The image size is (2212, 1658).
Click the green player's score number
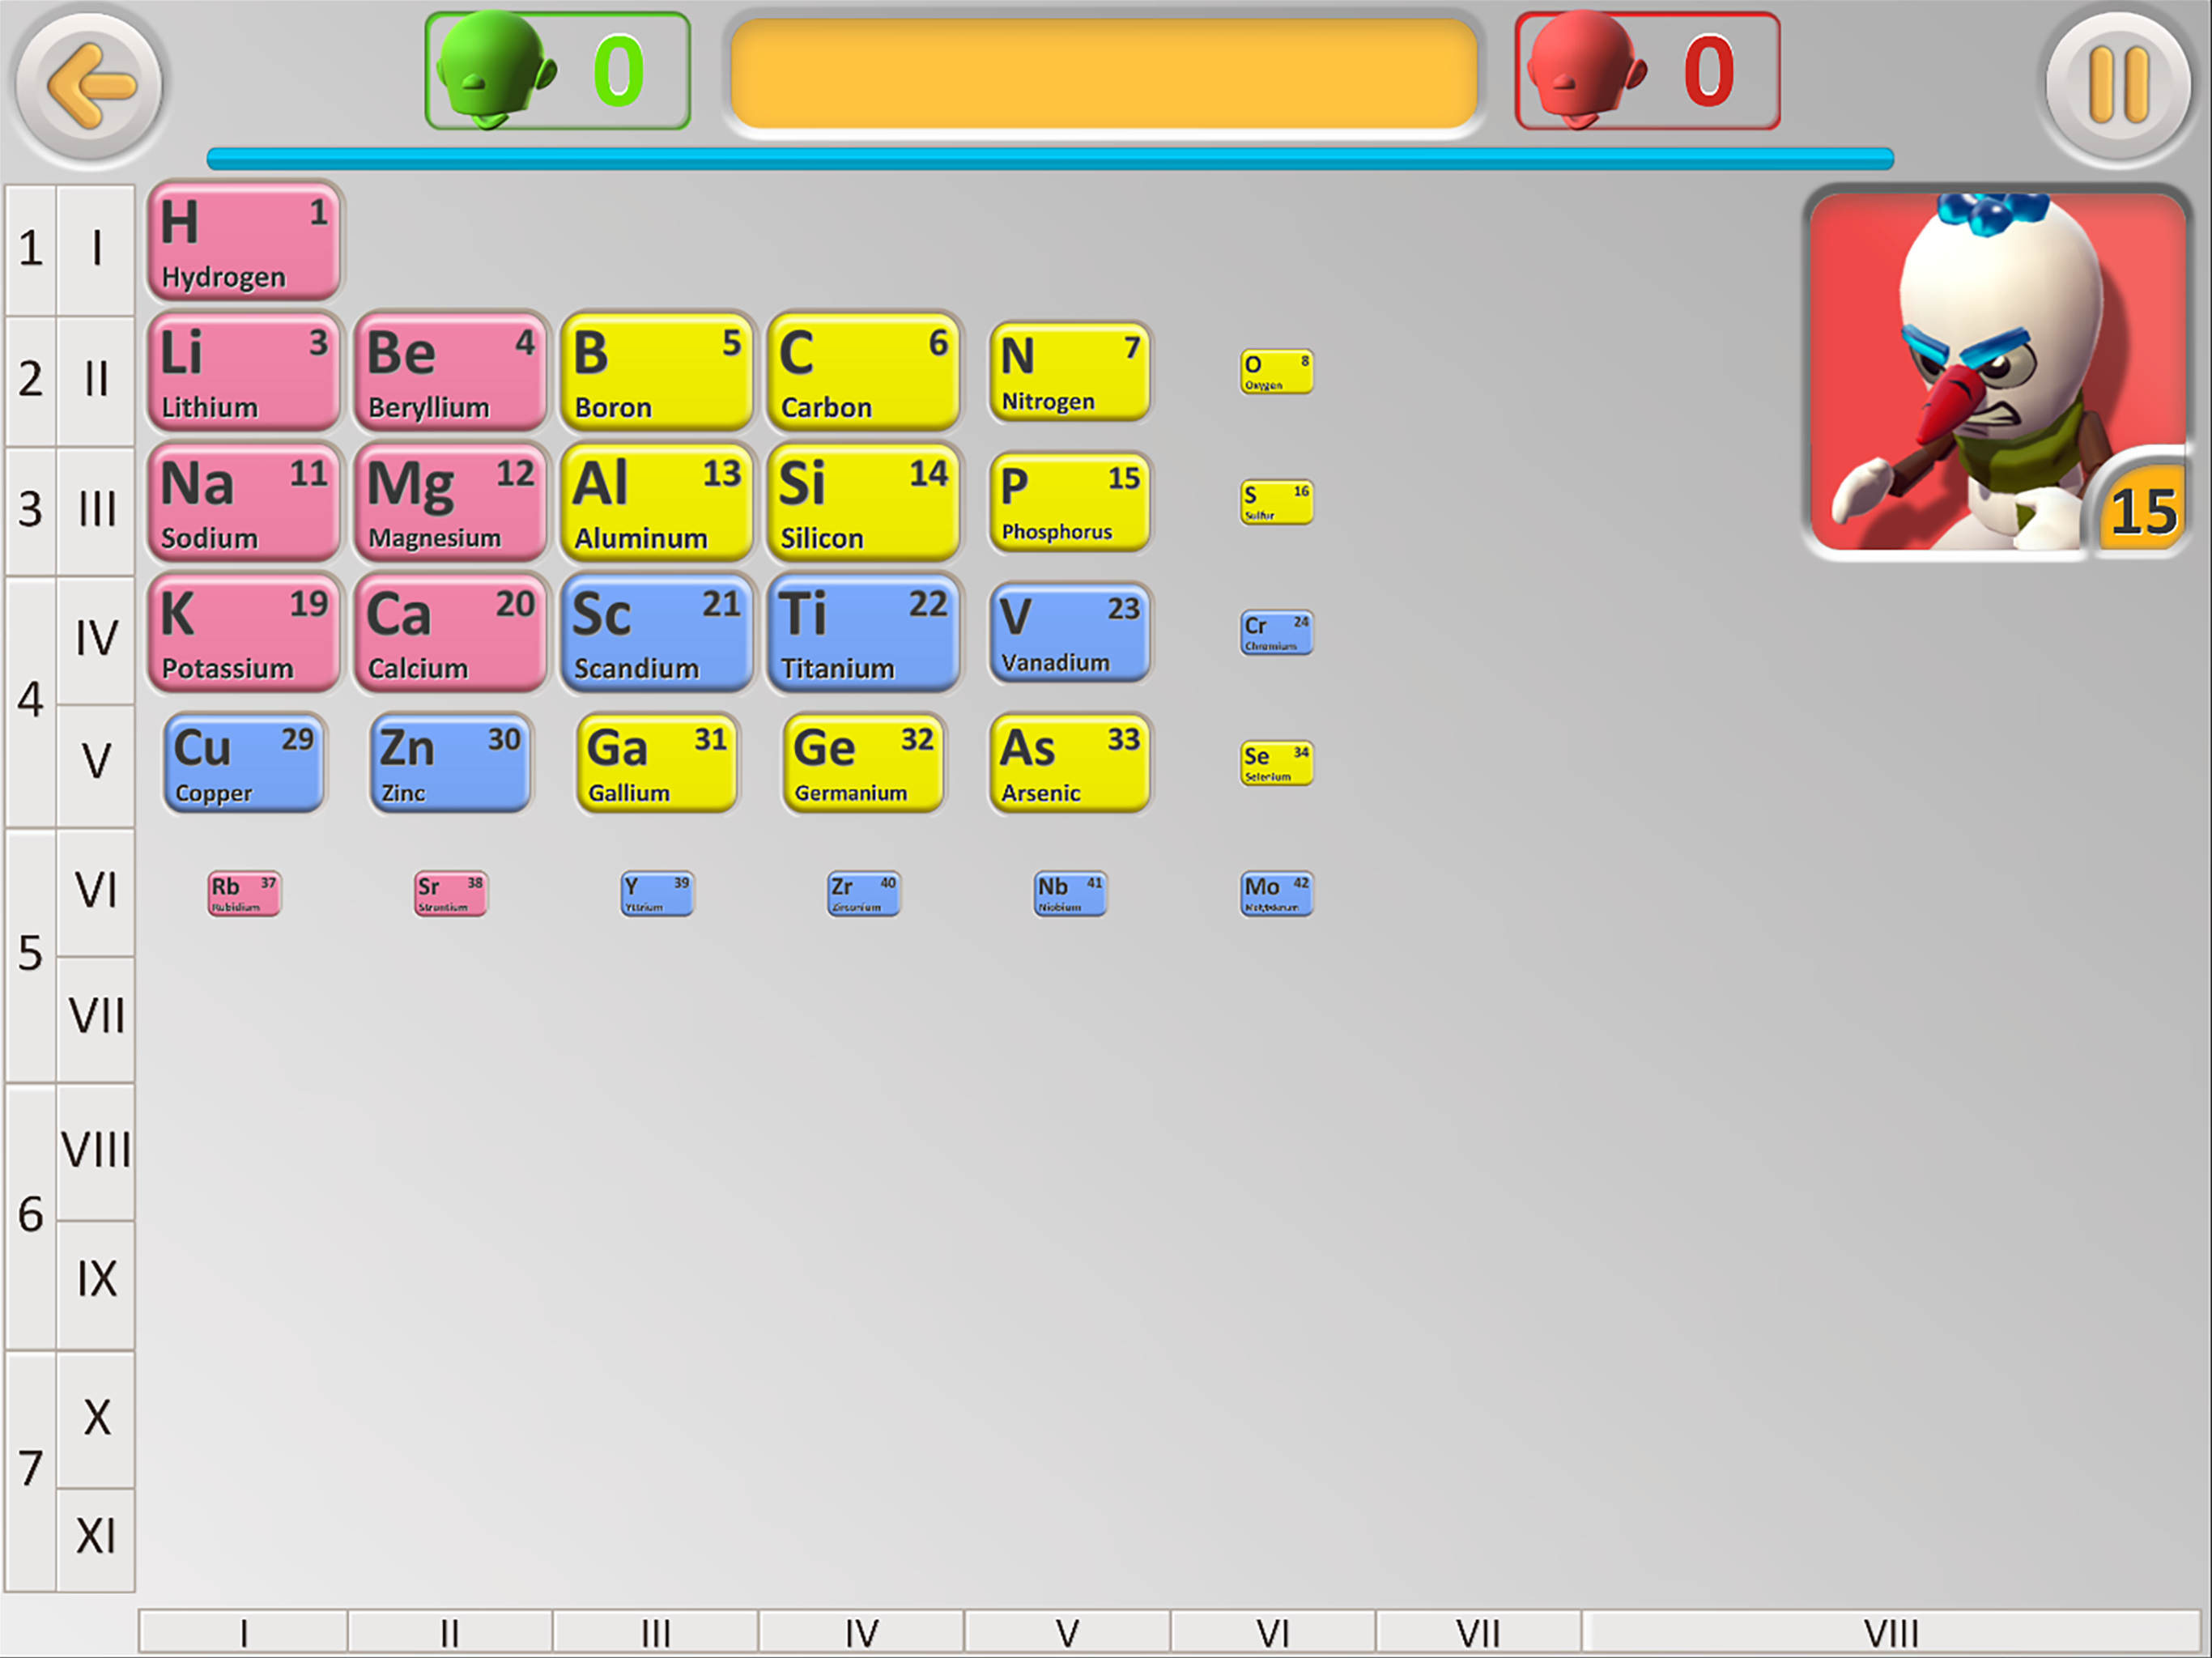[619, 71]
